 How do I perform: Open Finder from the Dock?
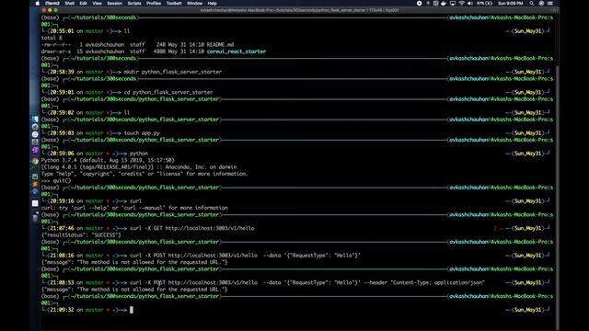pyautogui.click(x=35, y=120)
